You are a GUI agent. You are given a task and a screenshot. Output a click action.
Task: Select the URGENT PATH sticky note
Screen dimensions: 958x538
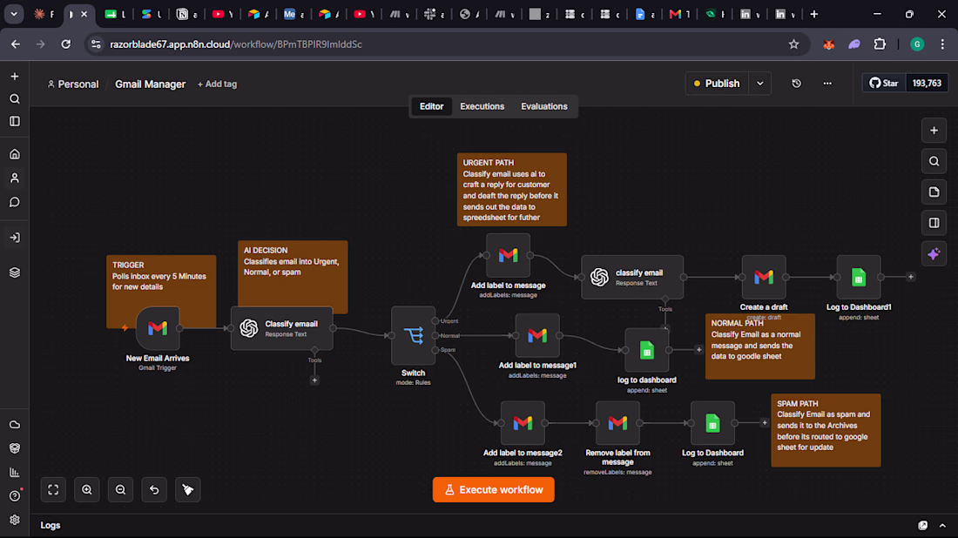(511, 189)
